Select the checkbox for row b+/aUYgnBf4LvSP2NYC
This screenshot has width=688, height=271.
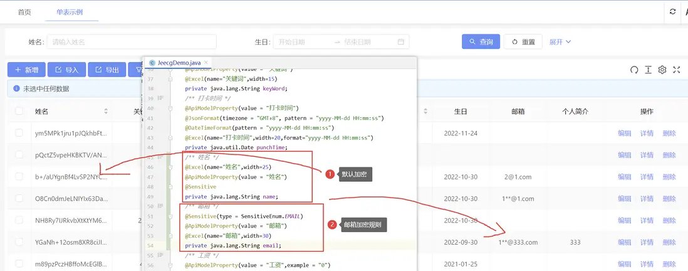pos(19,176)
